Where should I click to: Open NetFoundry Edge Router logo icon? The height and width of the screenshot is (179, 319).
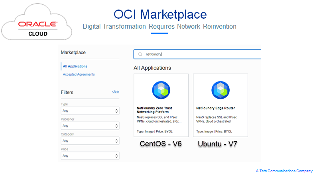221,90
